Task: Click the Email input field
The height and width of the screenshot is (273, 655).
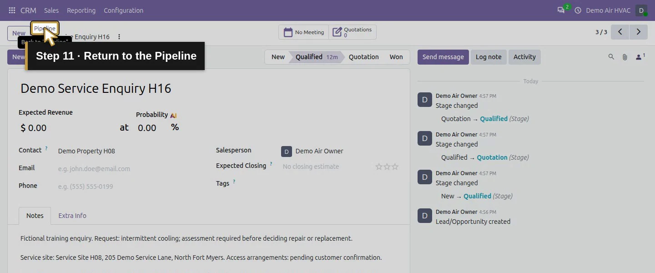Action: [x=129, y=169]
